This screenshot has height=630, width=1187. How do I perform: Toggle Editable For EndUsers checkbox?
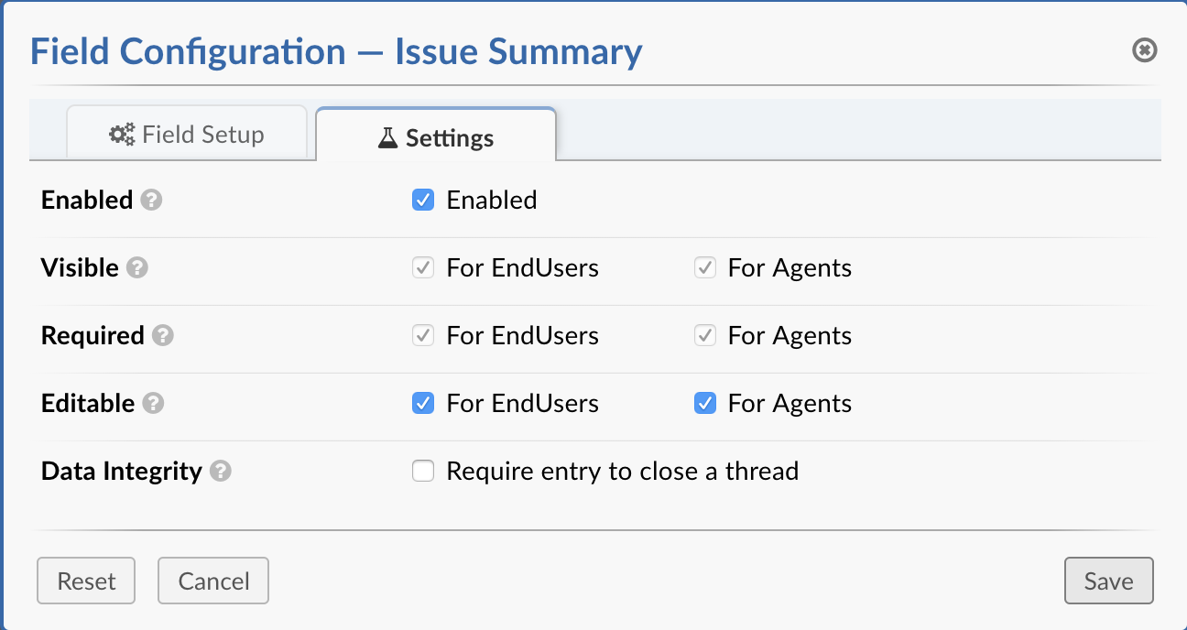(x=423, y=404)
